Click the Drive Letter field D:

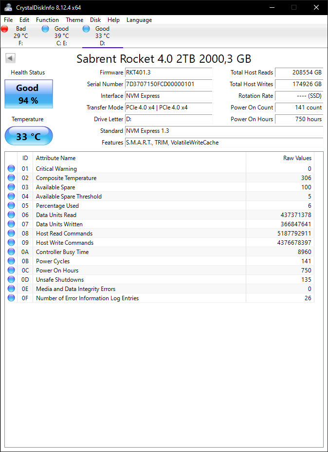click(x=168, y=119)
